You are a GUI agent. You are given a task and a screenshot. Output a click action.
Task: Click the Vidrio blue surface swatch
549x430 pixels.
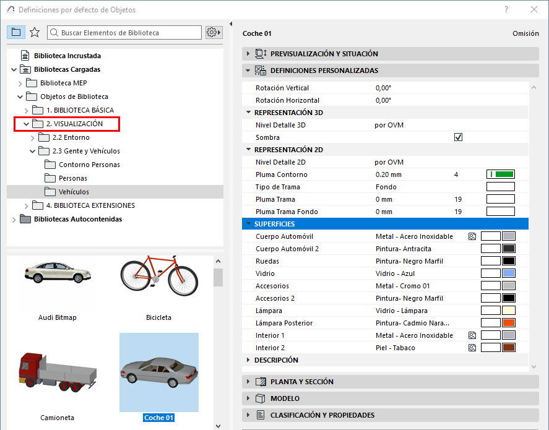[508, 273]
